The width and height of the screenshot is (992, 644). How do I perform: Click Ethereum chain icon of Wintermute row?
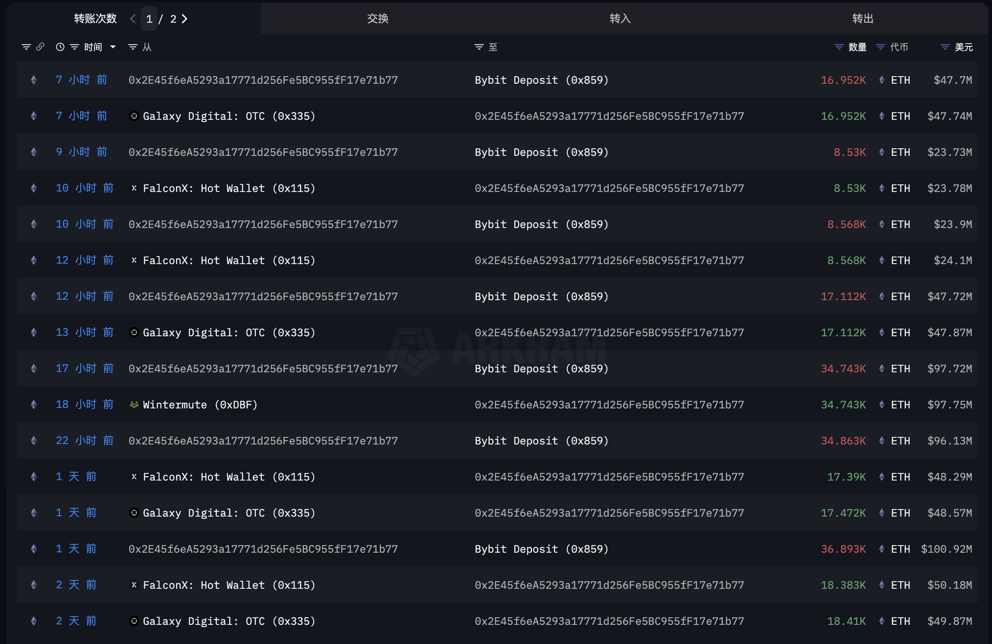pos(34,404)
